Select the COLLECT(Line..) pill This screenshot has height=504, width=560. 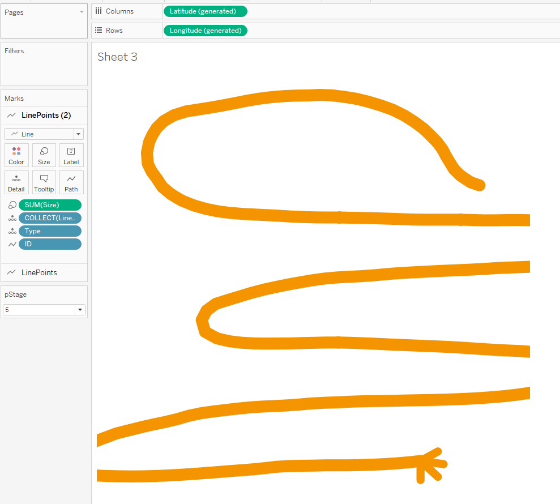click(x=50, y=218)
